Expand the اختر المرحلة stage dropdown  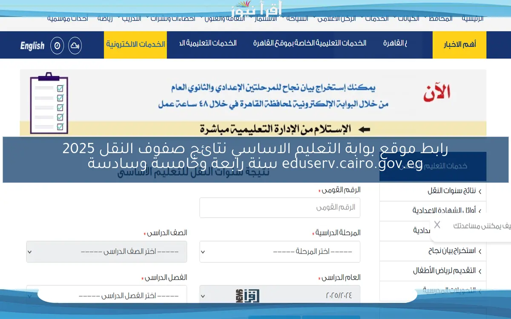[x=280, y=252]
